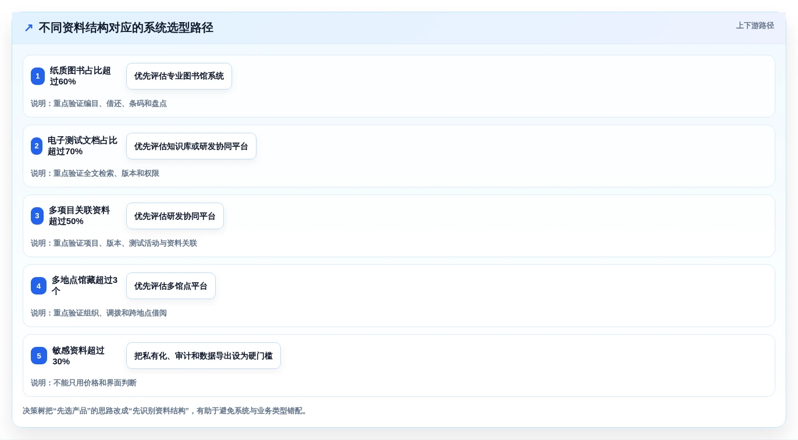The height and width of the screenshot is (440, 798).
Task: Click note 说明：不能只用价格和界面判断
Action: point(84,383)
